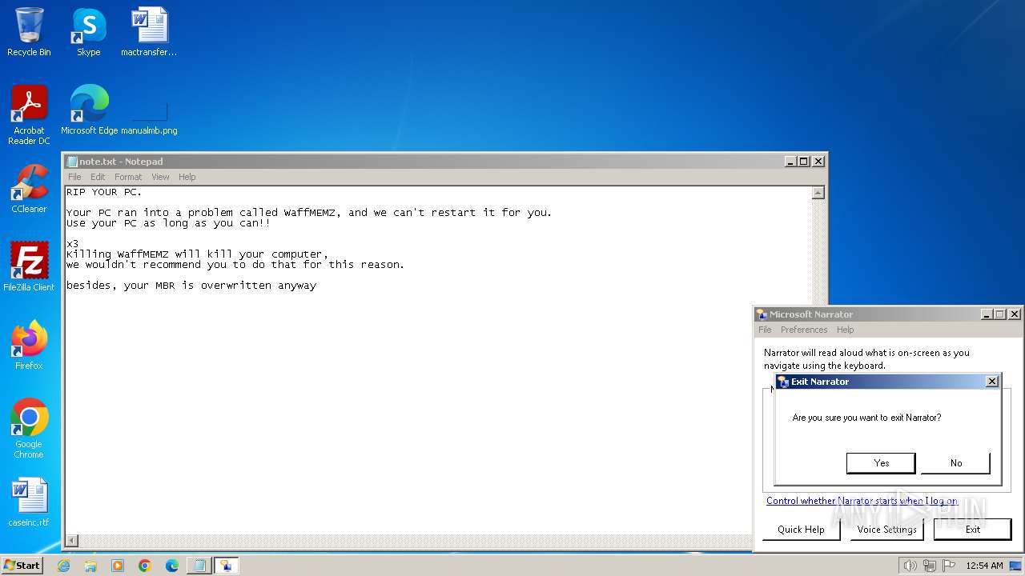
Task: Open Notepad's Format menu
Action: [x=128, y=177]
